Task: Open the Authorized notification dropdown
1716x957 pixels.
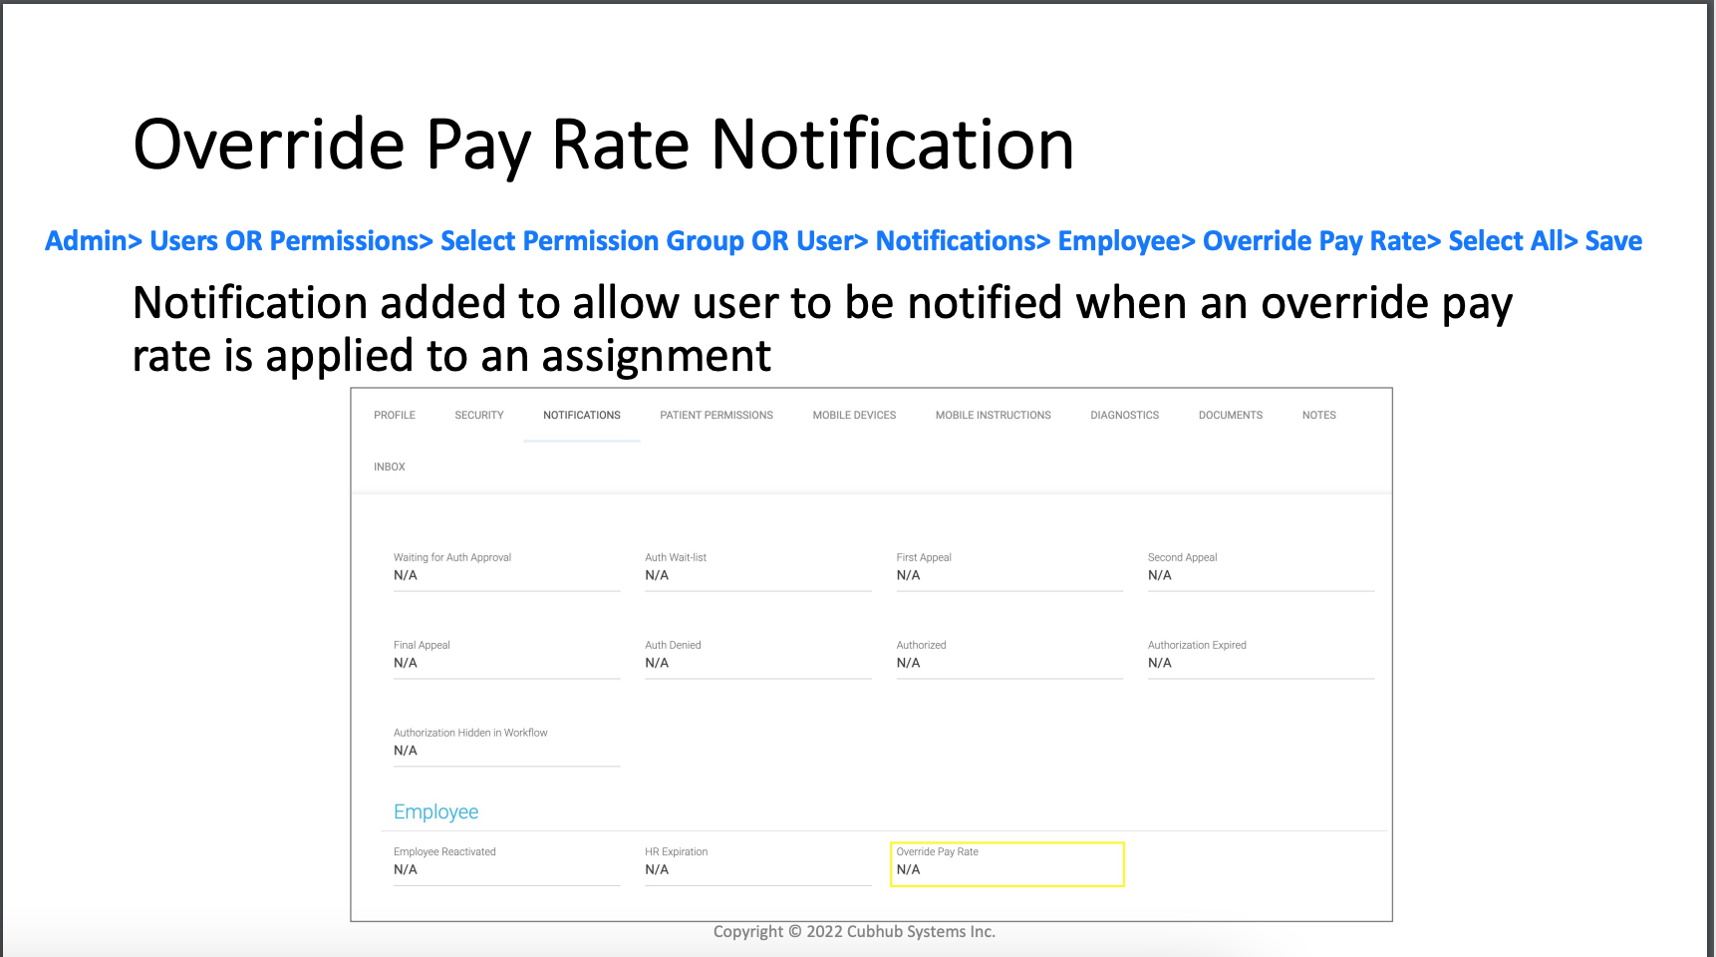Action: pos(1009,659)
